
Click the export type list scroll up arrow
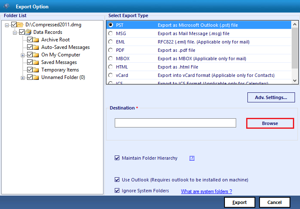pos(295,24)
